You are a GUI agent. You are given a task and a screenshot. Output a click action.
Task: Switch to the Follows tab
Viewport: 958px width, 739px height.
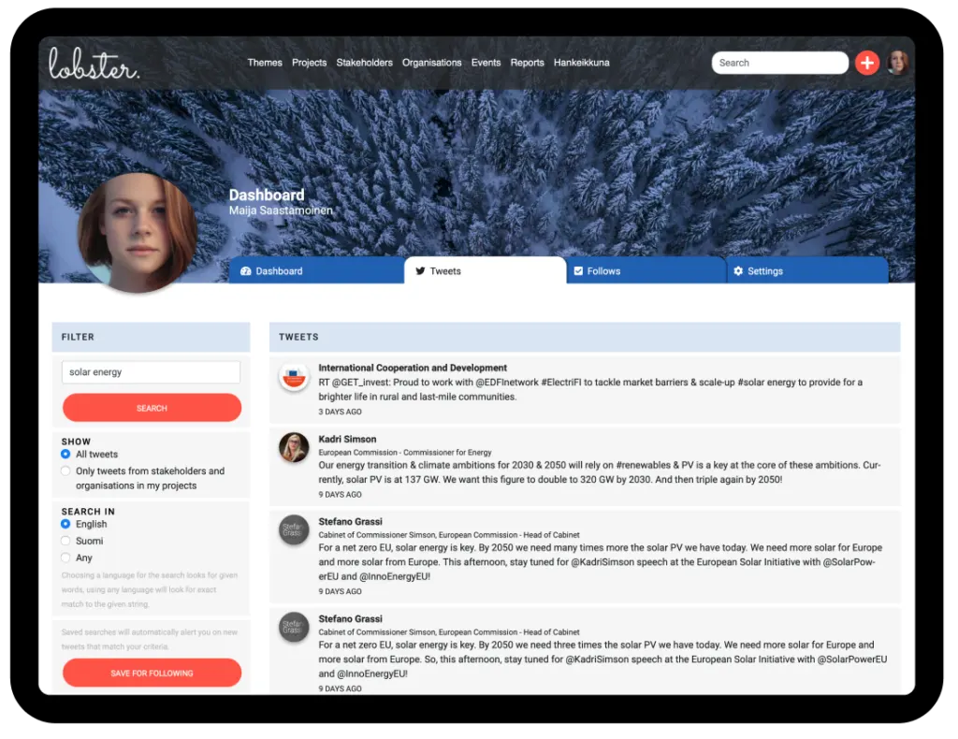(646, 270)
